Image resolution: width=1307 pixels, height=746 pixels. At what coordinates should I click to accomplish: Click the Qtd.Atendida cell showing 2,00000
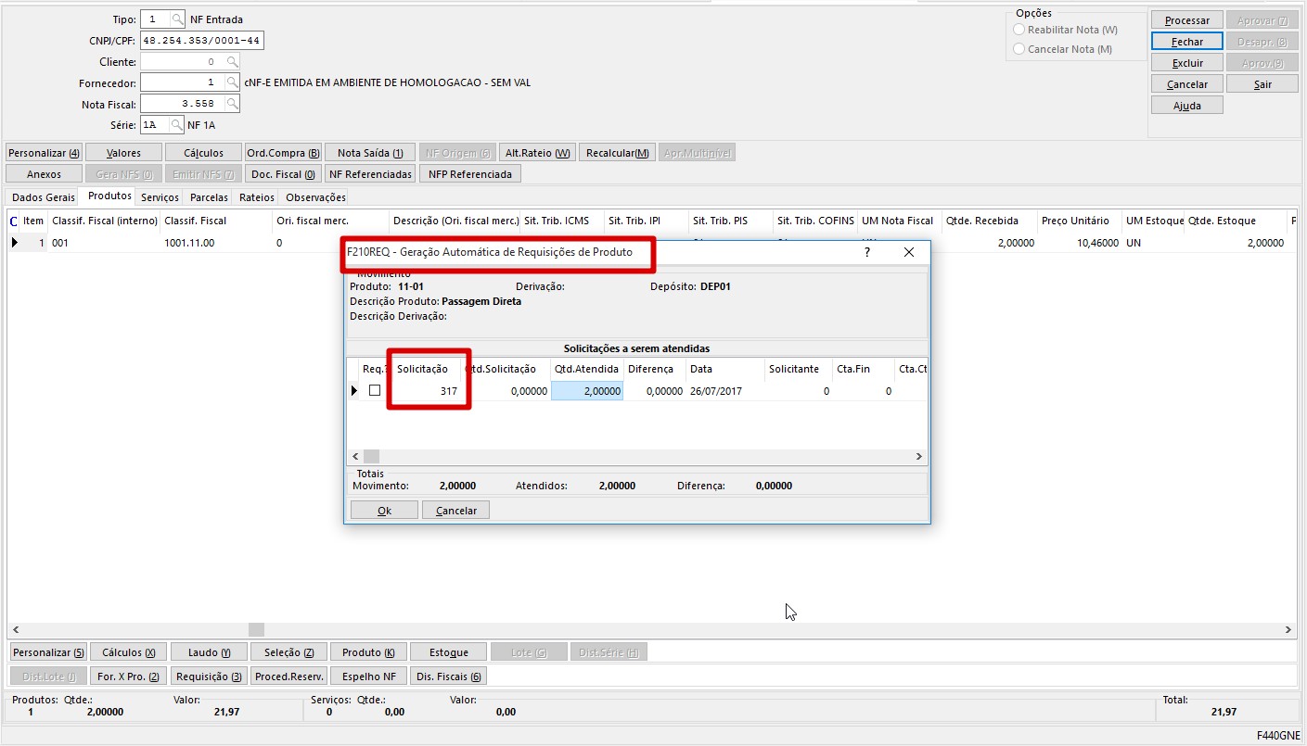587,391
